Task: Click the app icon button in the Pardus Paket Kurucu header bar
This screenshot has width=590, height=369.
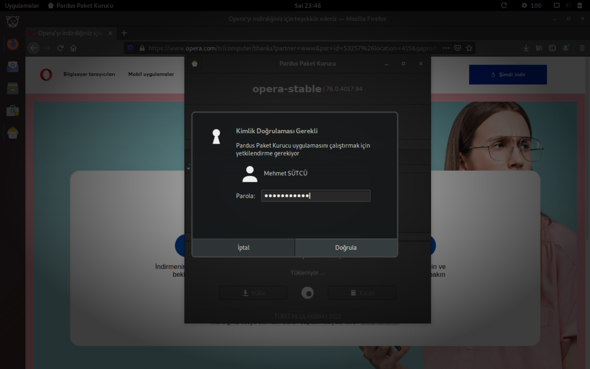Action: (195, 63)
